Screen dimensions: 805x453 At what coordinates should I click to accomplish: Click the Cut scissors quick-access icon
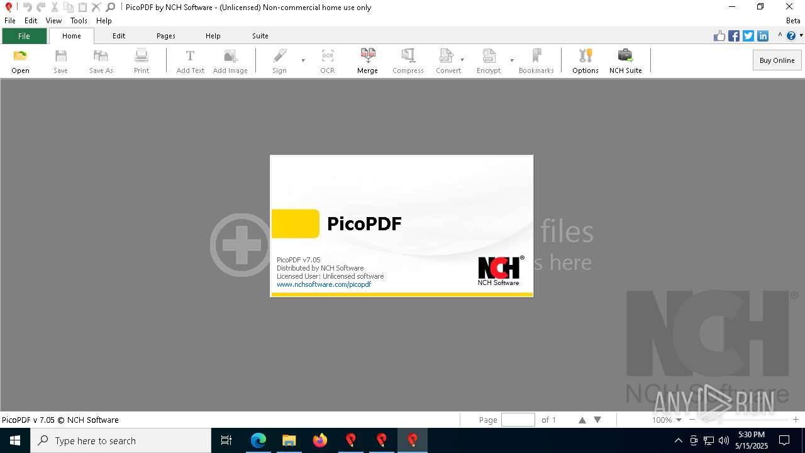(55, 7)
